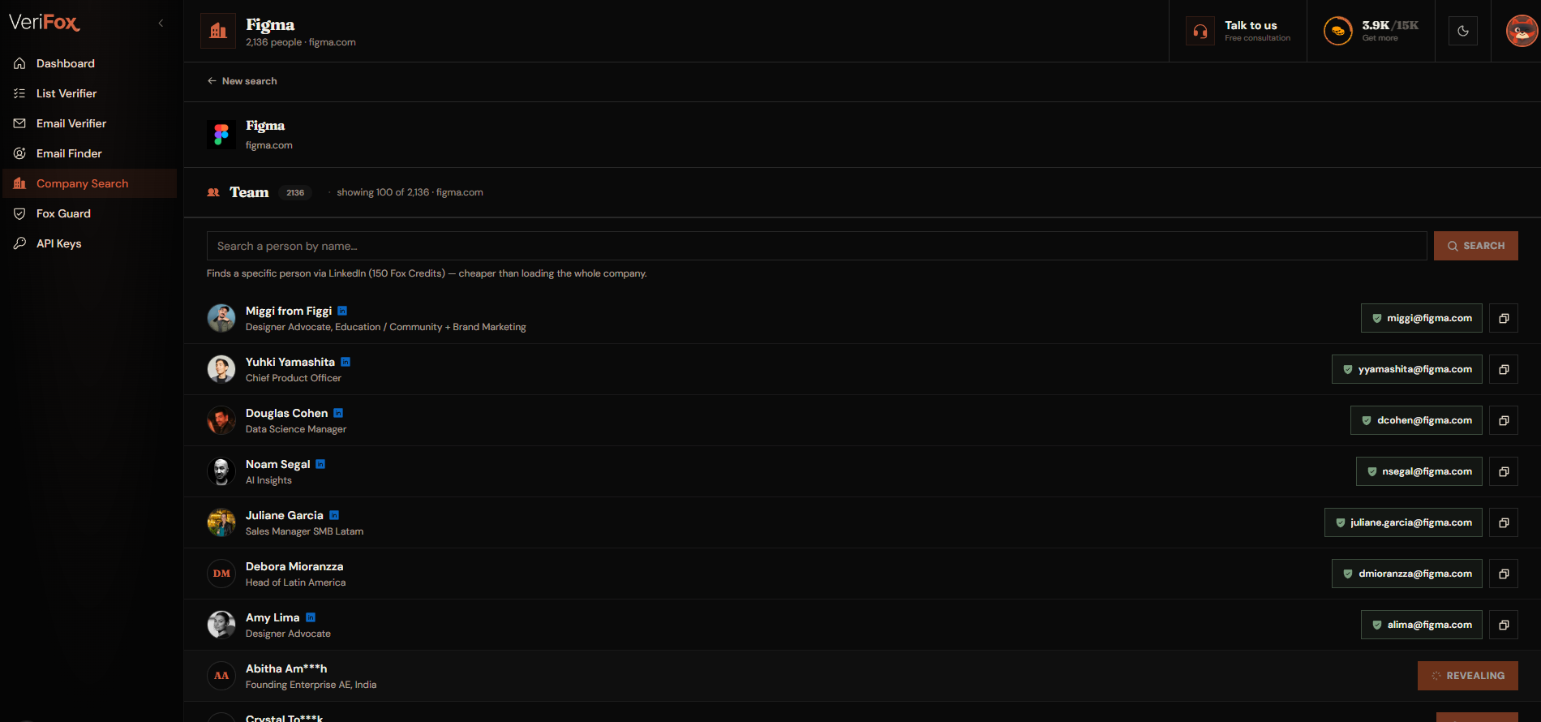Click the 3.9K/15K credits counter
The image size is (1541, 722).
1390,25
